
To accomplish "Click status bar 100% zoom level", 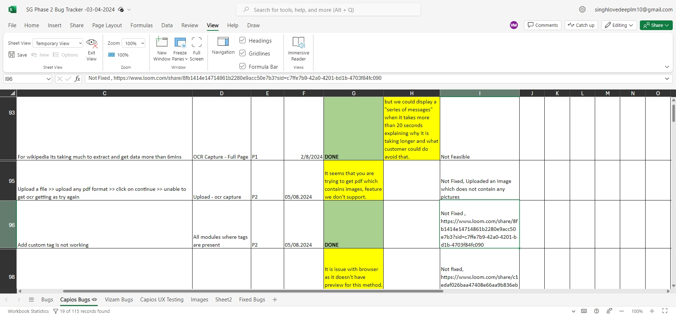I will tap(637, 311).
